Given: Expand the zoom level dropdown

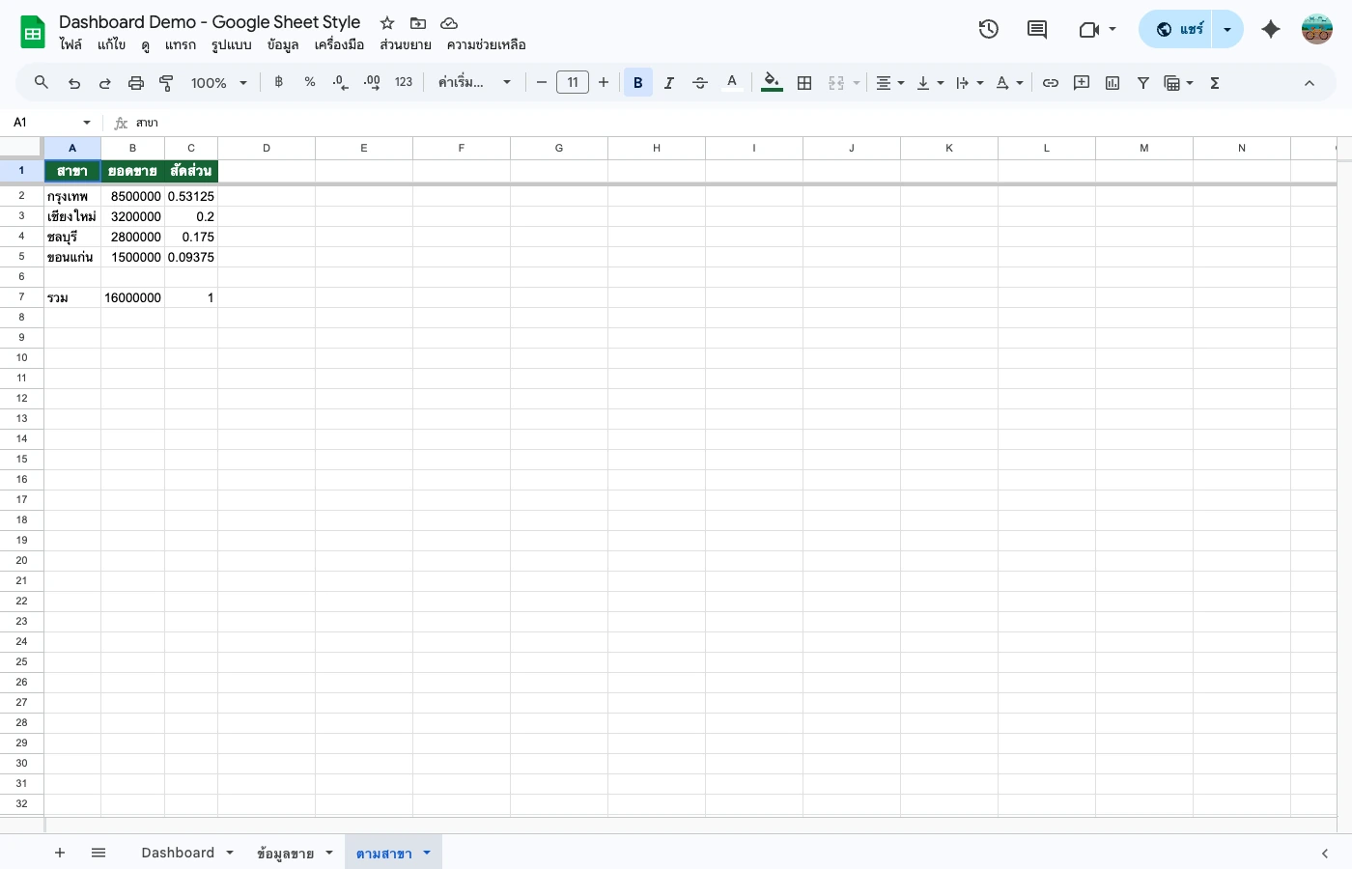Looking at the screenshot, I should point(242,82).
